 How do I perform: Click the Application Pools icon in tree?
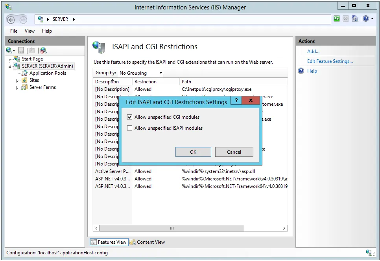pyautogui.click(x=24, y=73)
